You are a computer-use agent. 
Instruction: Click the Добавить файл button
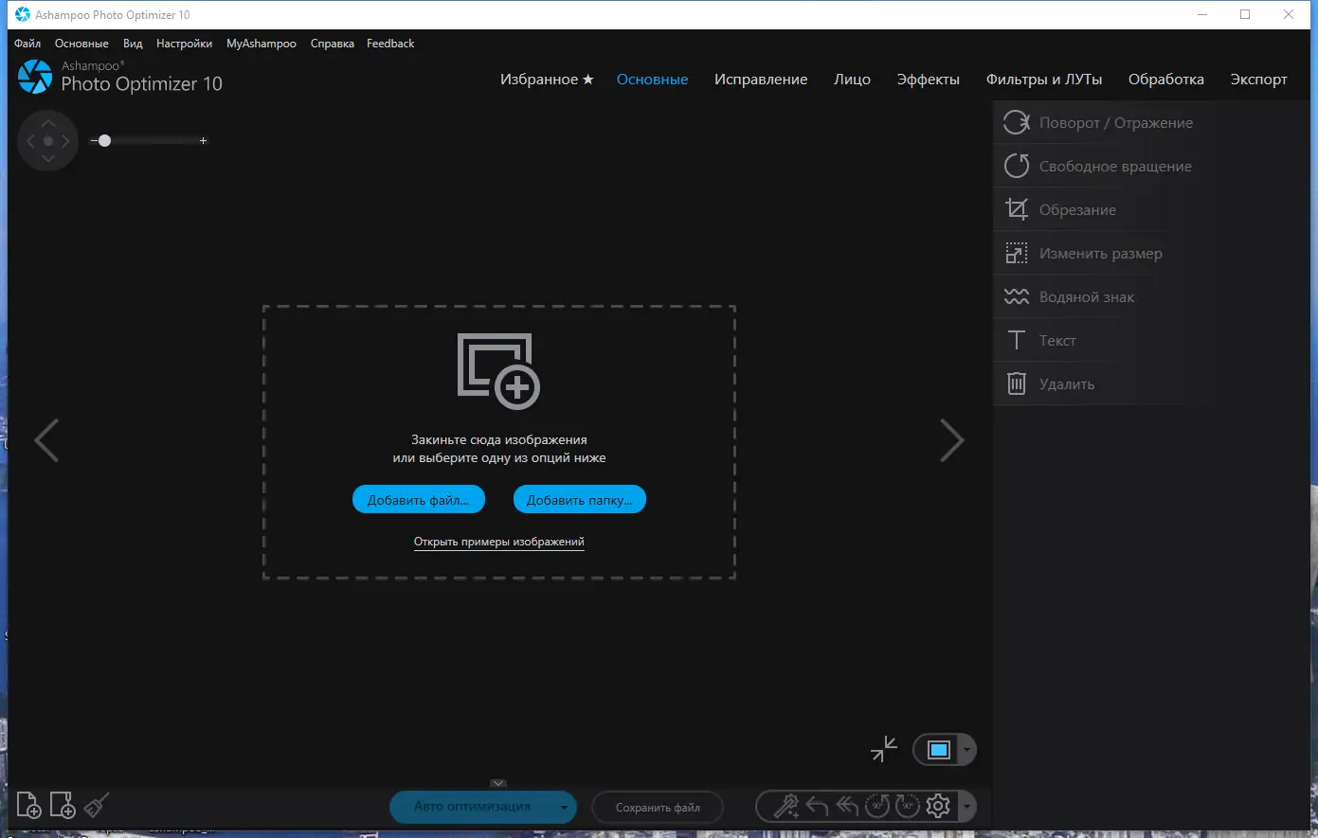coord(419,499)
